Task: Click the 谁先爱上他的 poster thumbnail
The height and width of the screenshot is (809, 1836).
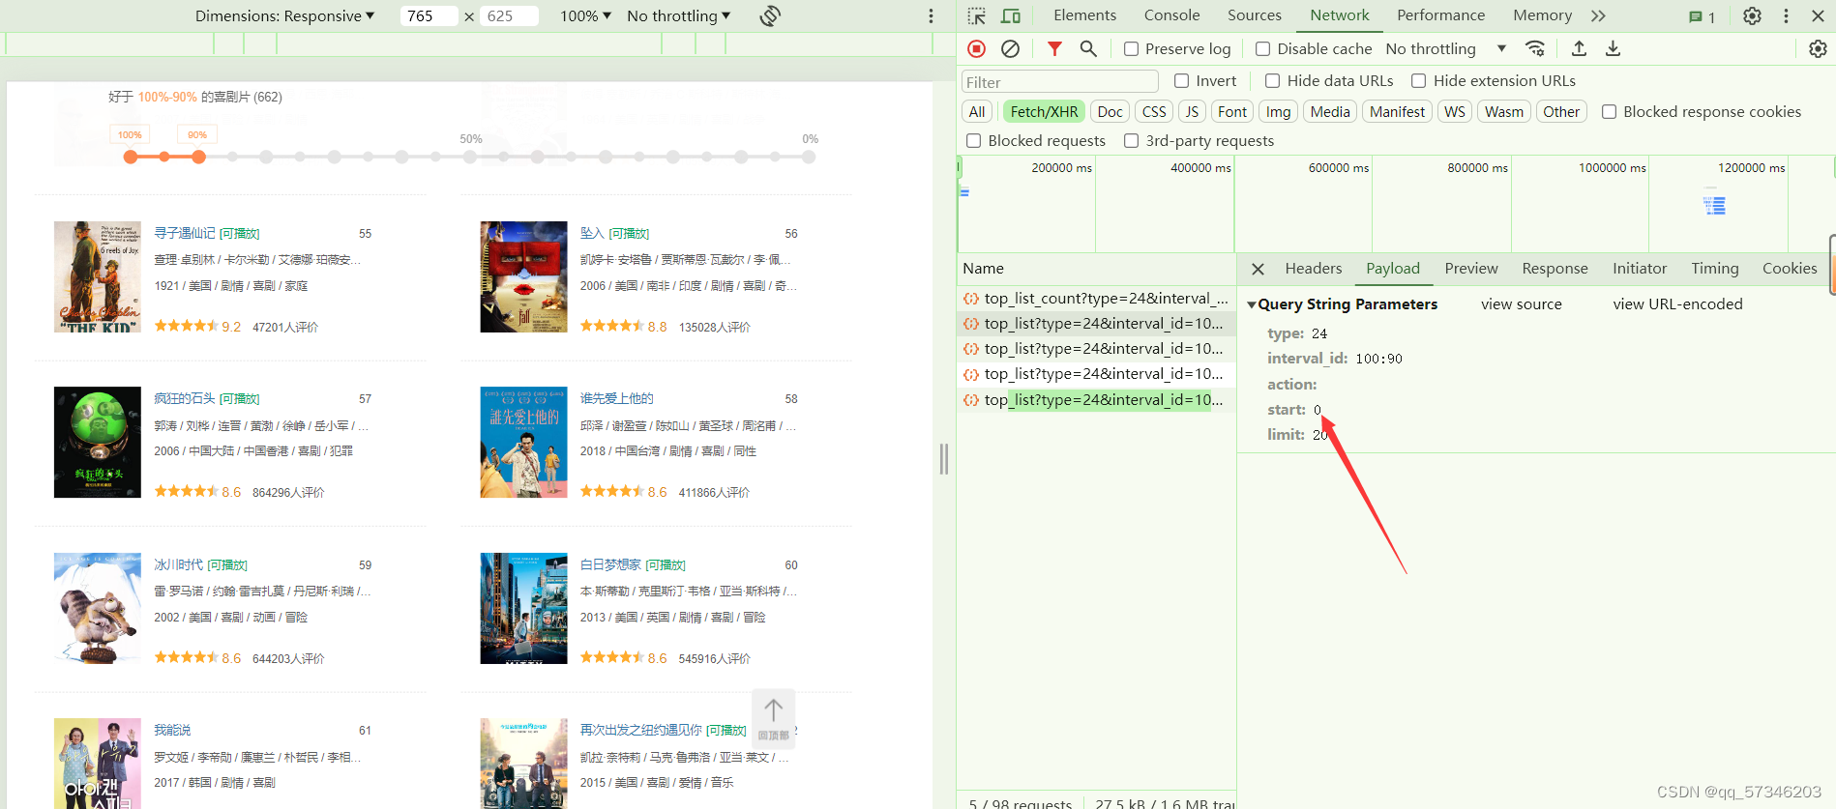Action: 523,443
